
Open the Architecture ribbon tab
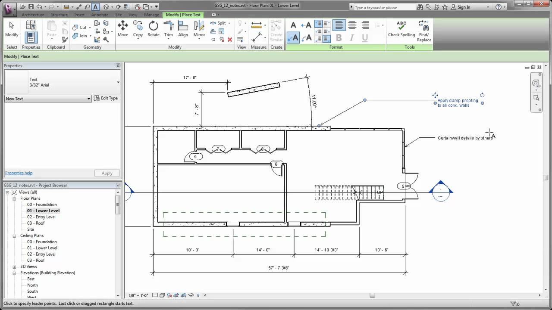coord(34,14)
